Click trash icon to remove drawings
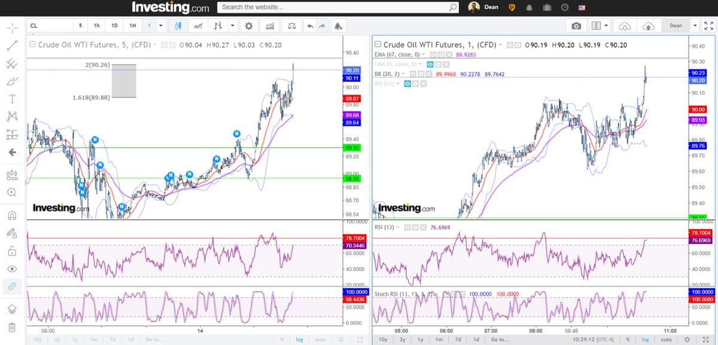The image size is (718, 345). (x=12, y=327)
